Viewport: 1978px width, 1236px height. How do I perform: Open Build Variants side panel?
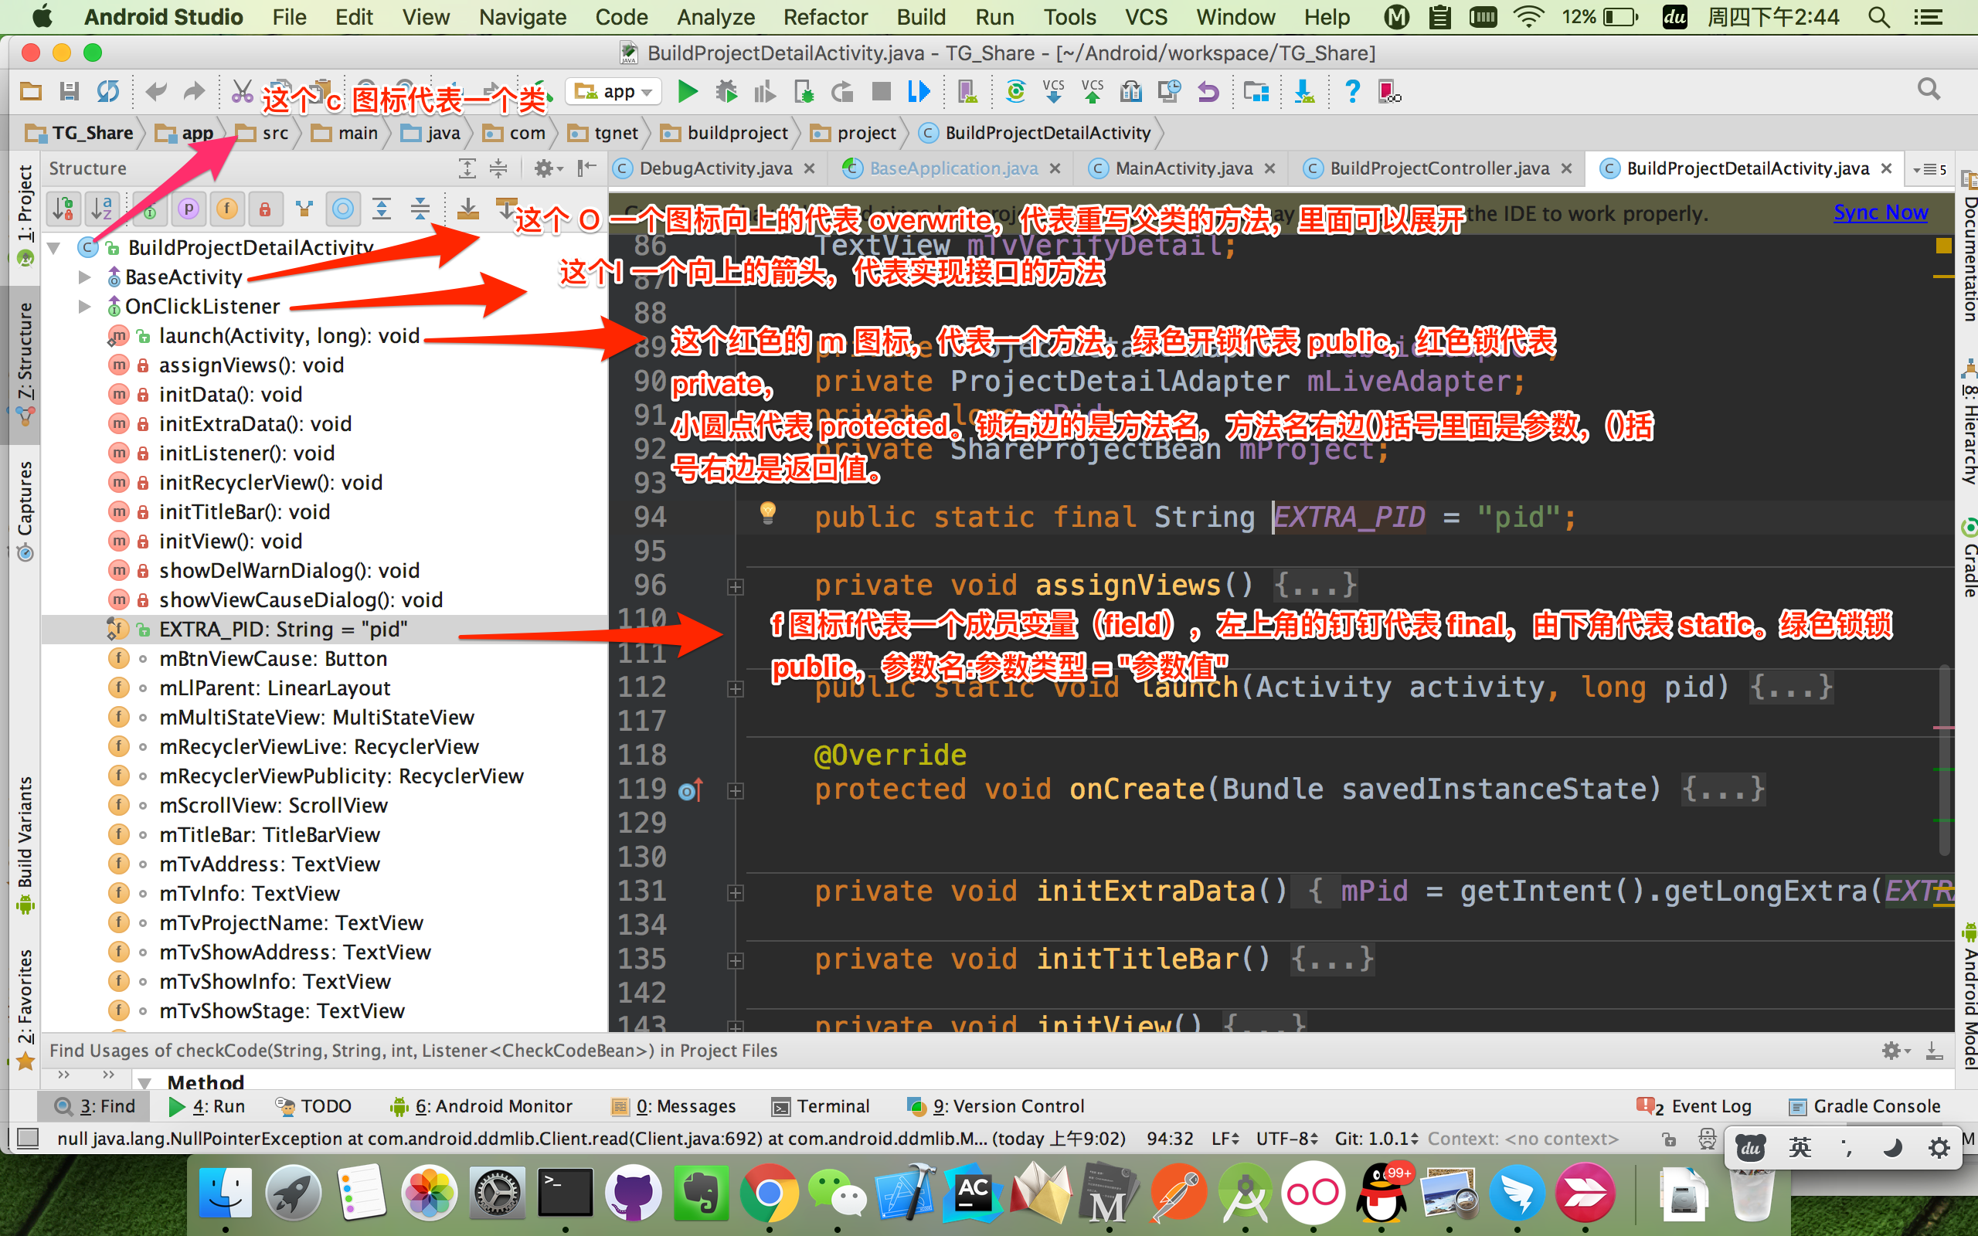pyautogui.click(x=25, y=844)
